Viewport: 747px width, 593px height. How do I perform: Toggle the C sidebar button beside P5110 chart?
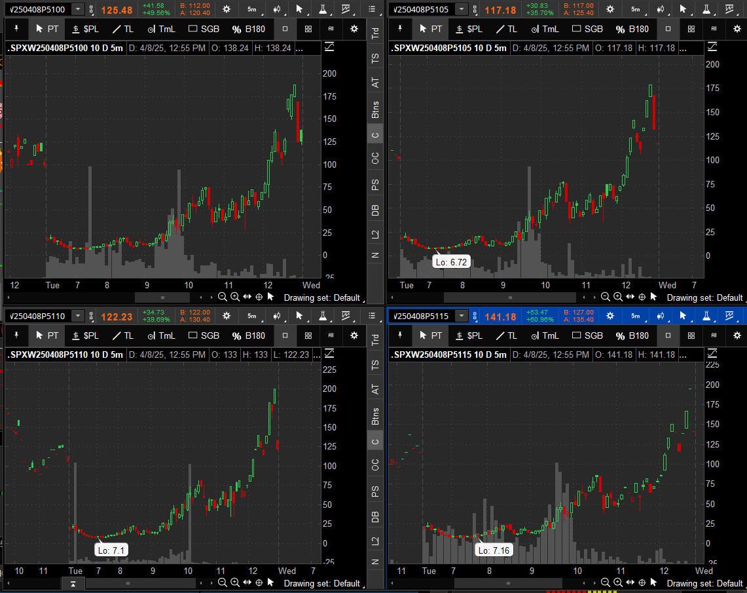pos(375,442)
